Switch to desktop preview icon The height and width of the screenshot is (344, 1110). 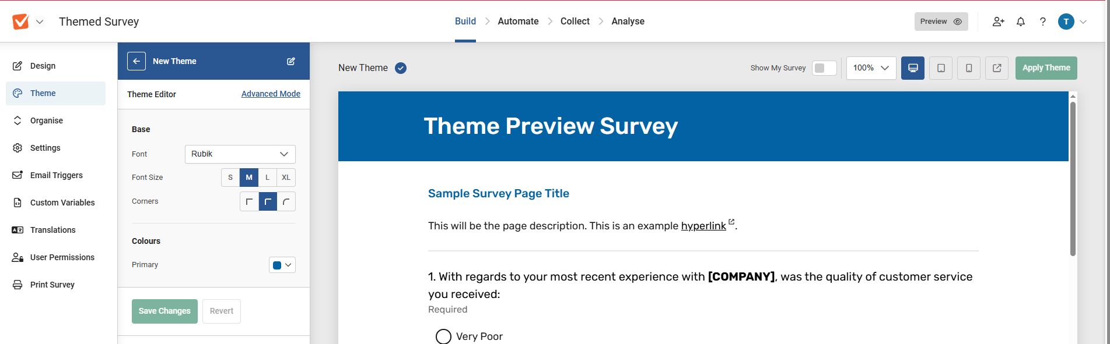[x=913, y=68]
